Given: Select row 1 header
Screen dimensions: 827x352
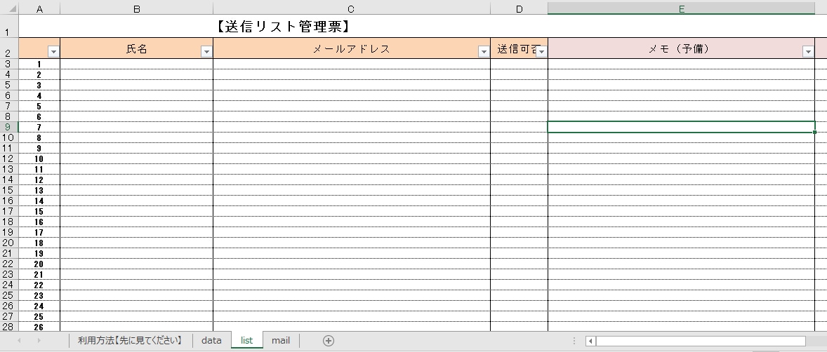Looking at the screenshot, I should pos(9,27).
